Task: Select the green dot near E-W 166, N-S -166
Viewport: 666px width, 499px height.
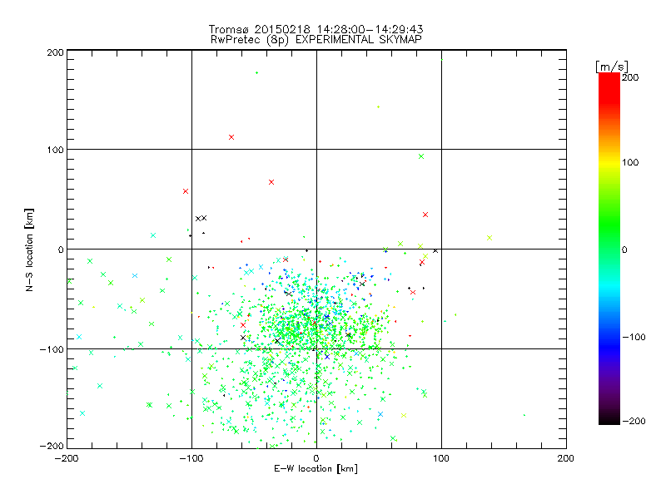Action: click(524, 415)
